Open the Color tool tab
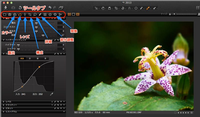This screenshot has height=117, width=200. click(15, 15)
